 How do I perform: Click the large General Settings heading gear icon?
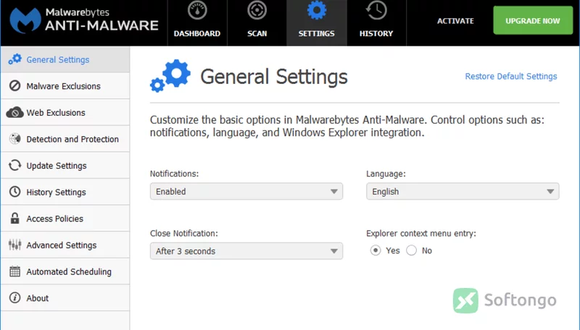click(x=170, y=76)
